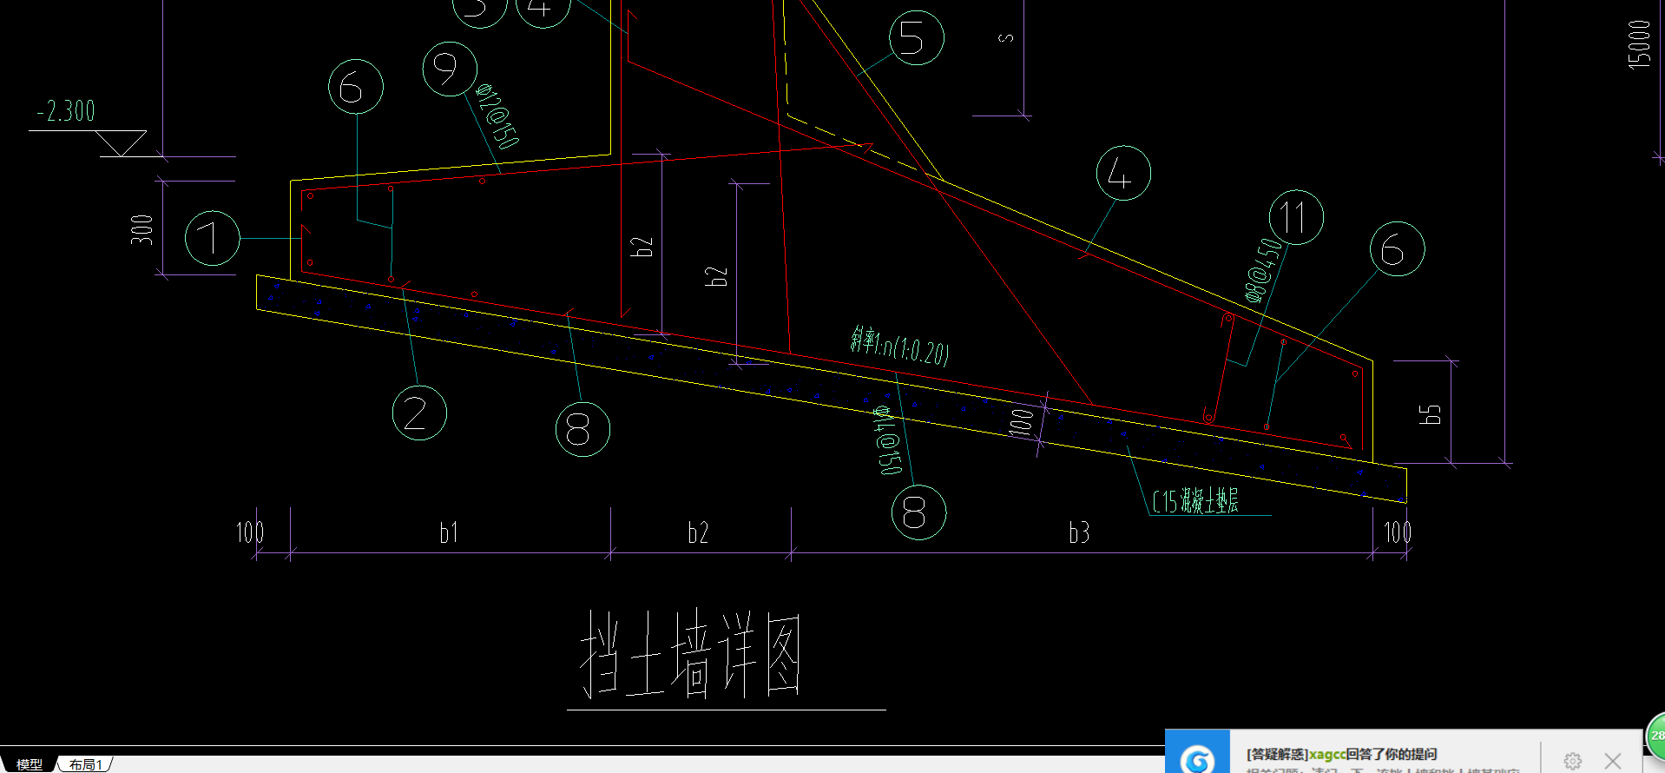Image resolution: width=1665 pixels, height=773 pixels.
Task: Open the [答疑解惑] xagcc answered notification
Action: pos(1341,754)
